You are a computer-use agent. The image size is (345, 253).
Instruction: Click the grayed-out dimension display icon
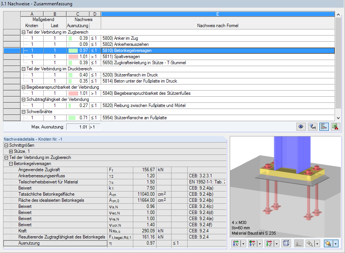pos(298,243)
